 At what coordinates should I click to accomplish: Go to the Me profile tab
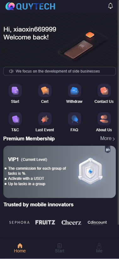99,248
